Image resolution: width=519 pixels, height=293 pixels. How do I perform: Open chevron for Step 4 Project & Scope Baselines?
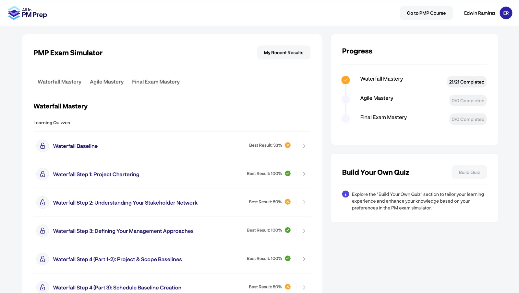(304, 259)
